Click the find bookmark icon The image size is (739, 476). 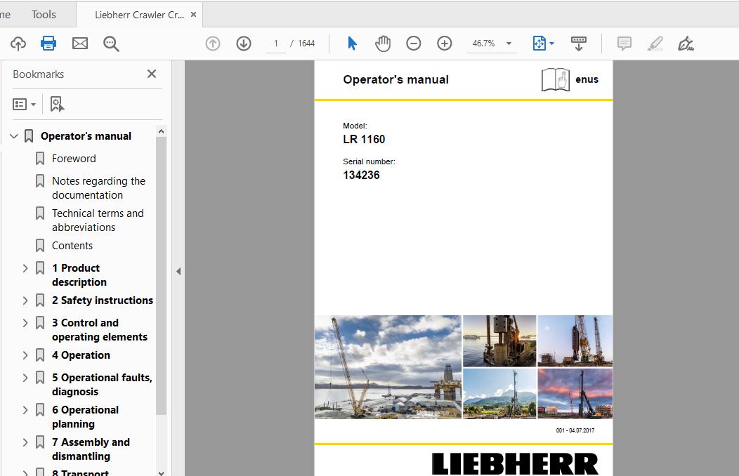coord(57,104)
